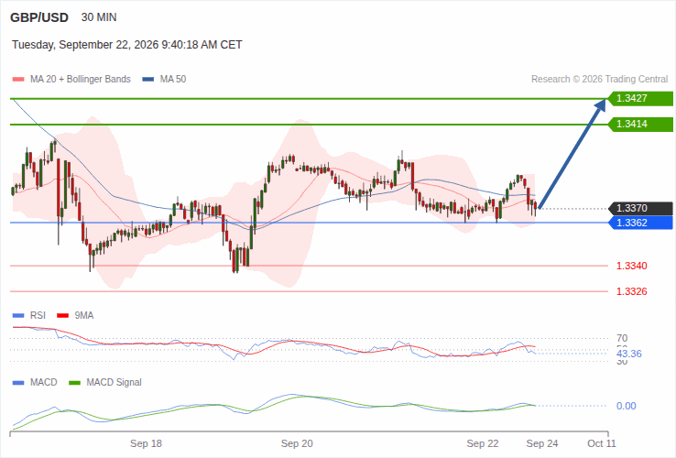Click the Sep 22 date axis label

[483, 443]
